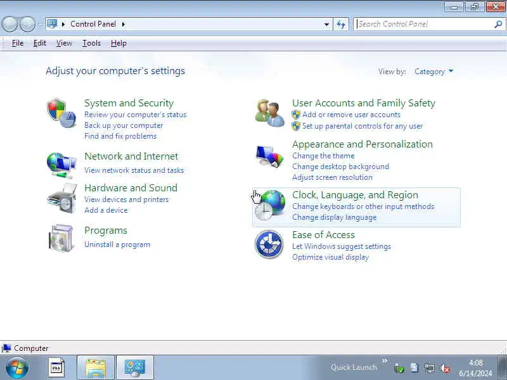Screen dimensions: 507x380
Task: Open the Help menu
Action: (119, 43)
